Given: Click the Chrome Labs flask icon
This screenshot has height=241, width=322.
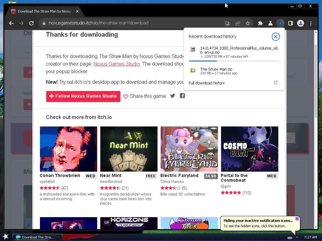Looking at the screenshot, I should pyautogui.click(x=270, y=23).
